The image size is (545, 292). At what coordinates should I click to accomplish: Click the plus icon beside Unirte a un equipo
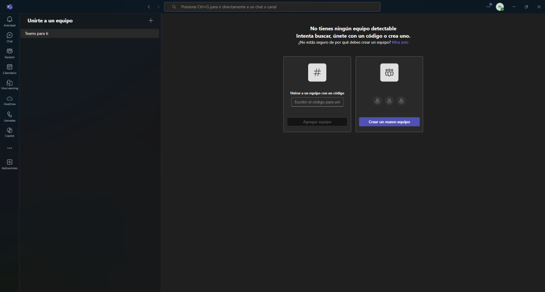(x=151, y=21)
